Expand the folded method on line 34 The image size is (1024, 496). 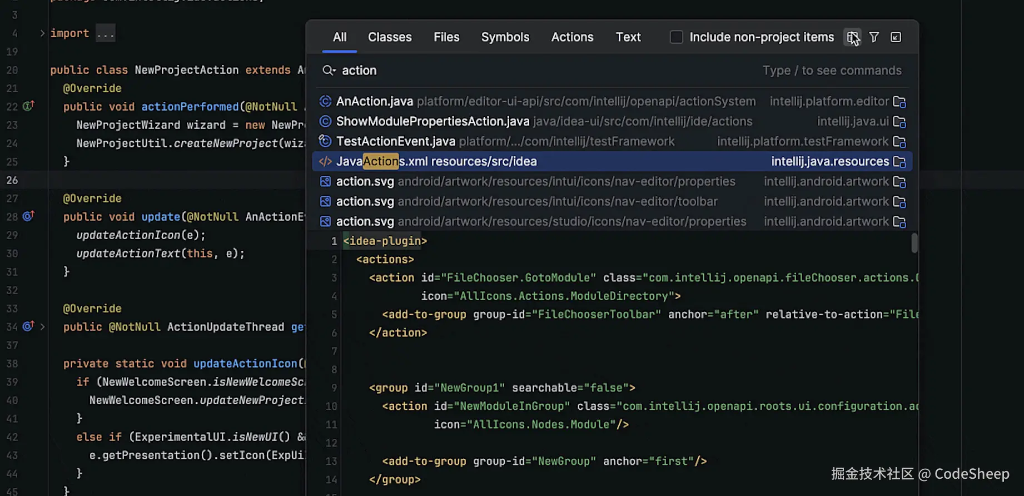pyautogui.click(x=42, y=326)
